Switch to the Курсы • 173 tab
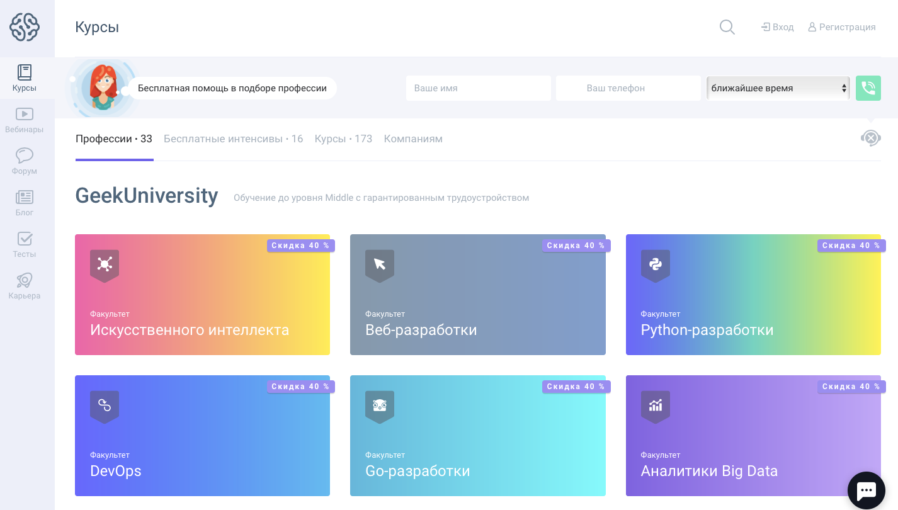Viewport: 898px width, 510px height. [343, 139]
